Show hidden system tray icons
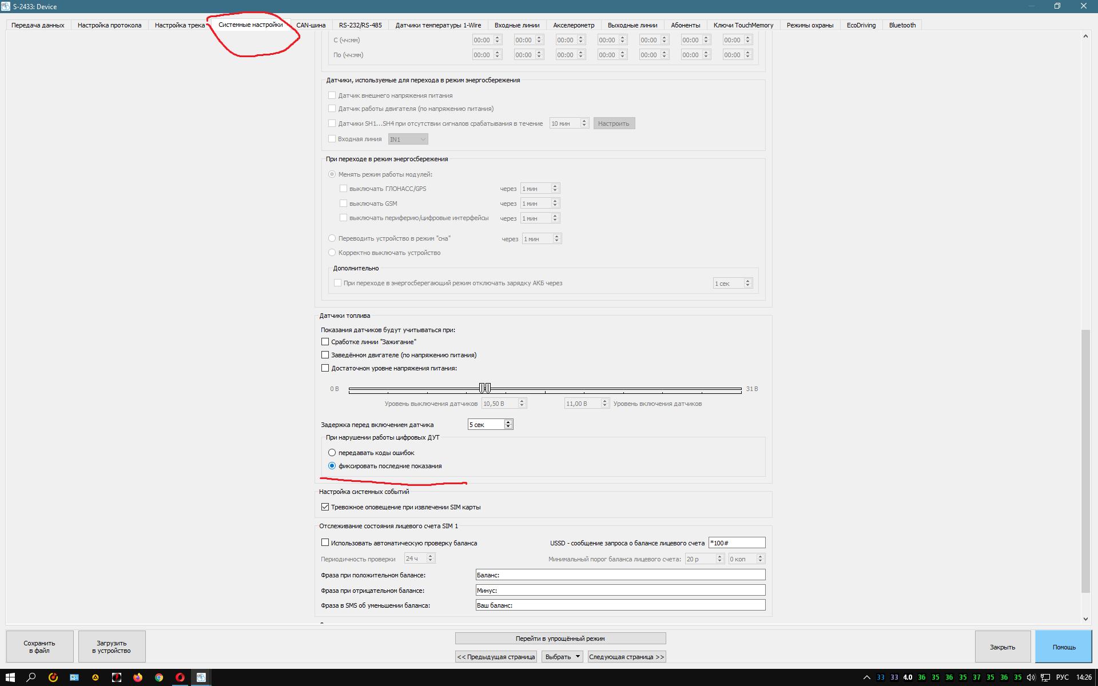The image size is (1098, 686). [867, 677]
